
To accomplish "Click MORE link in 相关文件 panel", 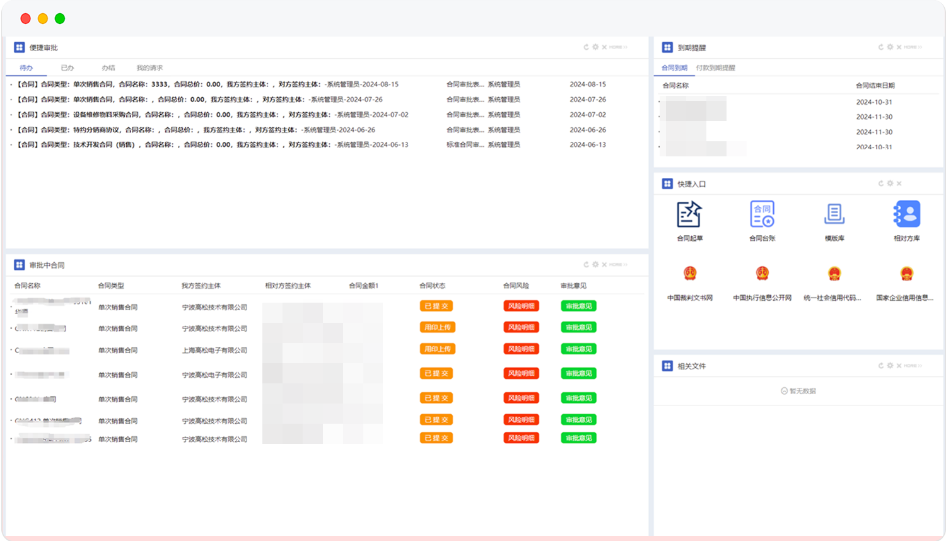I will click(x=913, y=366).
